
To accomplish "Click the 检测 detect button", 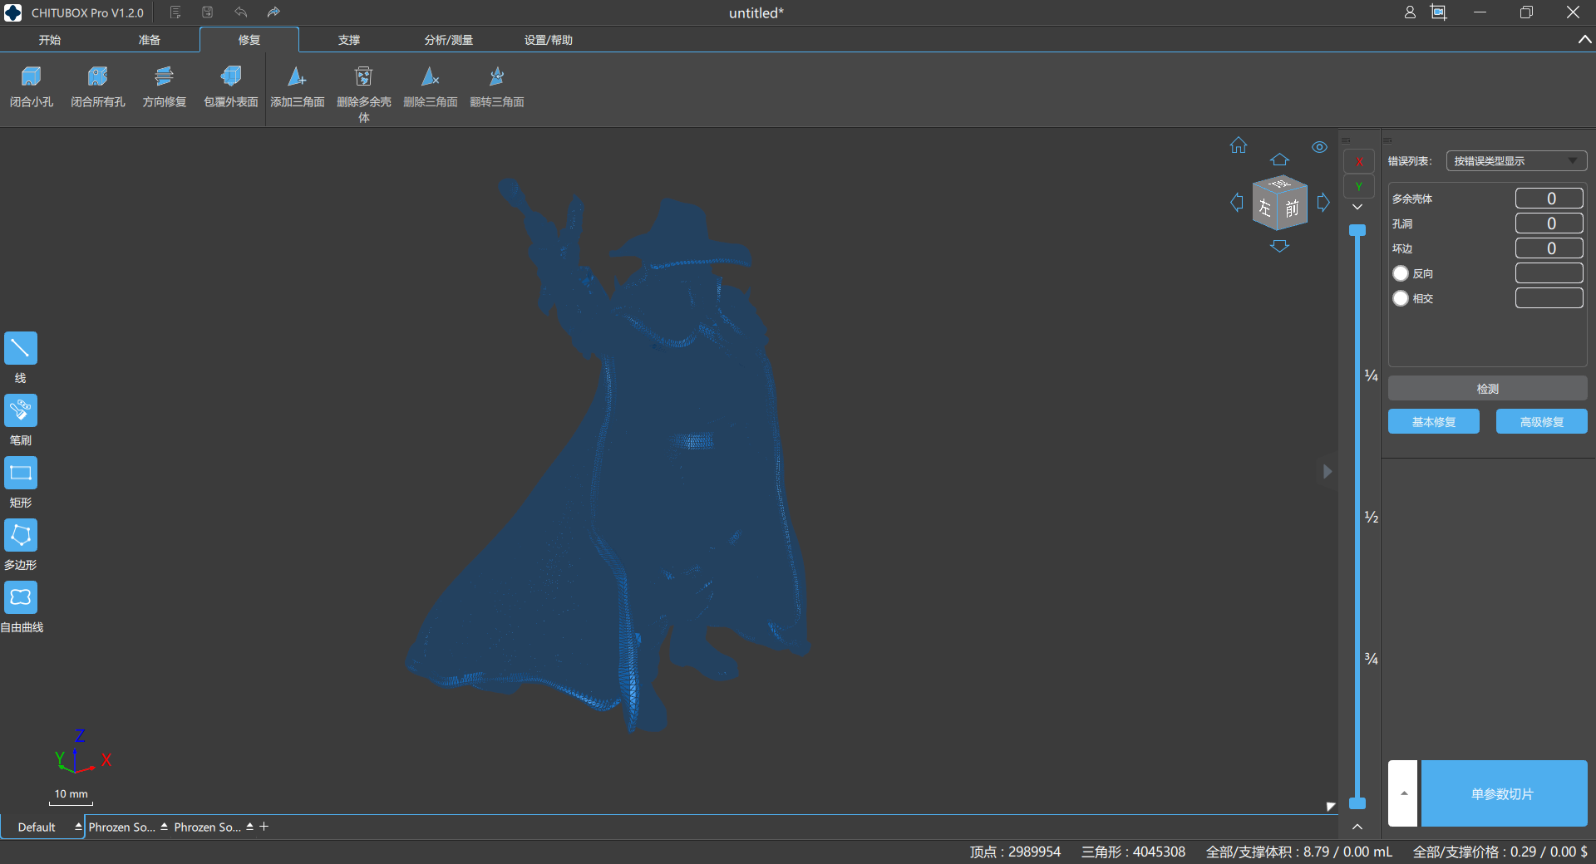I will click(1487, 388).
